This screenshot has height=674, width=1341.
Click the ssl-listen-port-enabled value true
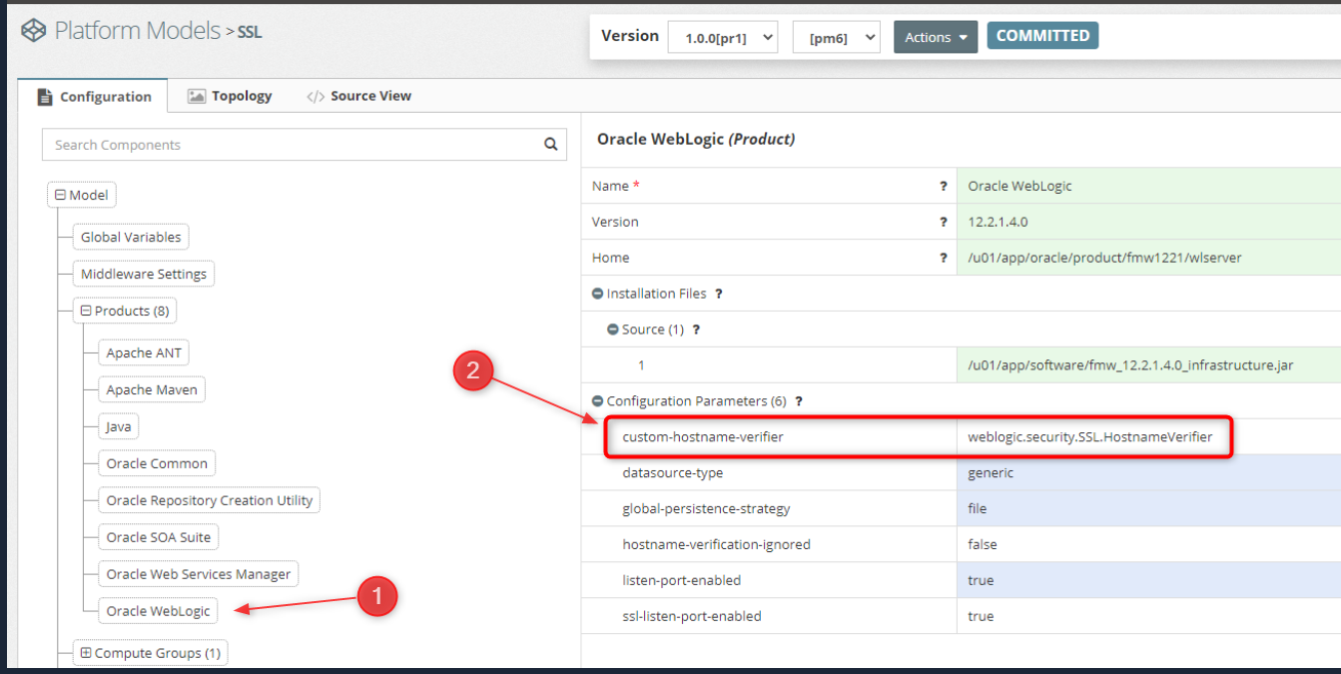coord(1148,617)
